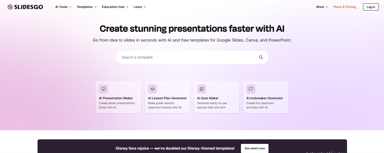The image size is (384, 153).
Task: Click the 'Go from idea to slides' subtitle
Action: pyautogui.click(x=192, y=40)
